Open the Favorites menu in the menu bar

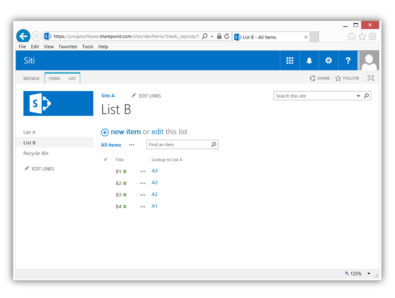point(68,46)
